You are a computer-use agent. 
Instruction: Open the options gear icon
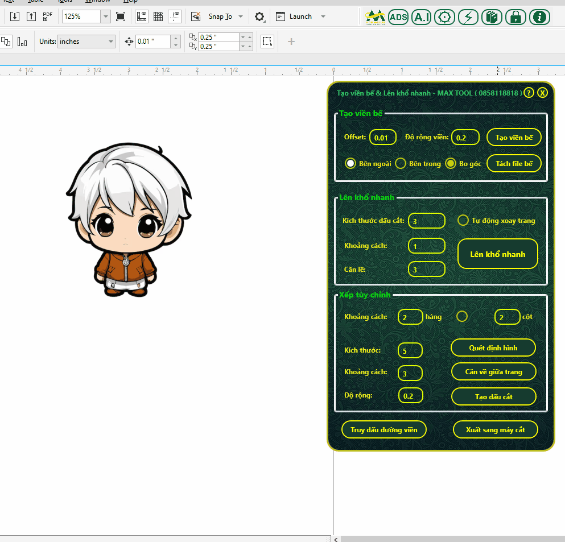point(259,16)
